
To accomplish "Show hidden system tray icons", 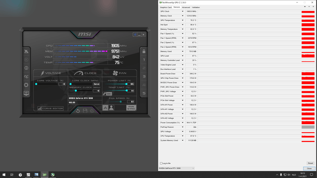I will pyautogui.click(x=277, y=175).
